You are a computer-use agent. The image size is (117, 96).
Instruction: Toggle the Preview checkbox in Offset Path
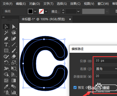pos(75,87)
